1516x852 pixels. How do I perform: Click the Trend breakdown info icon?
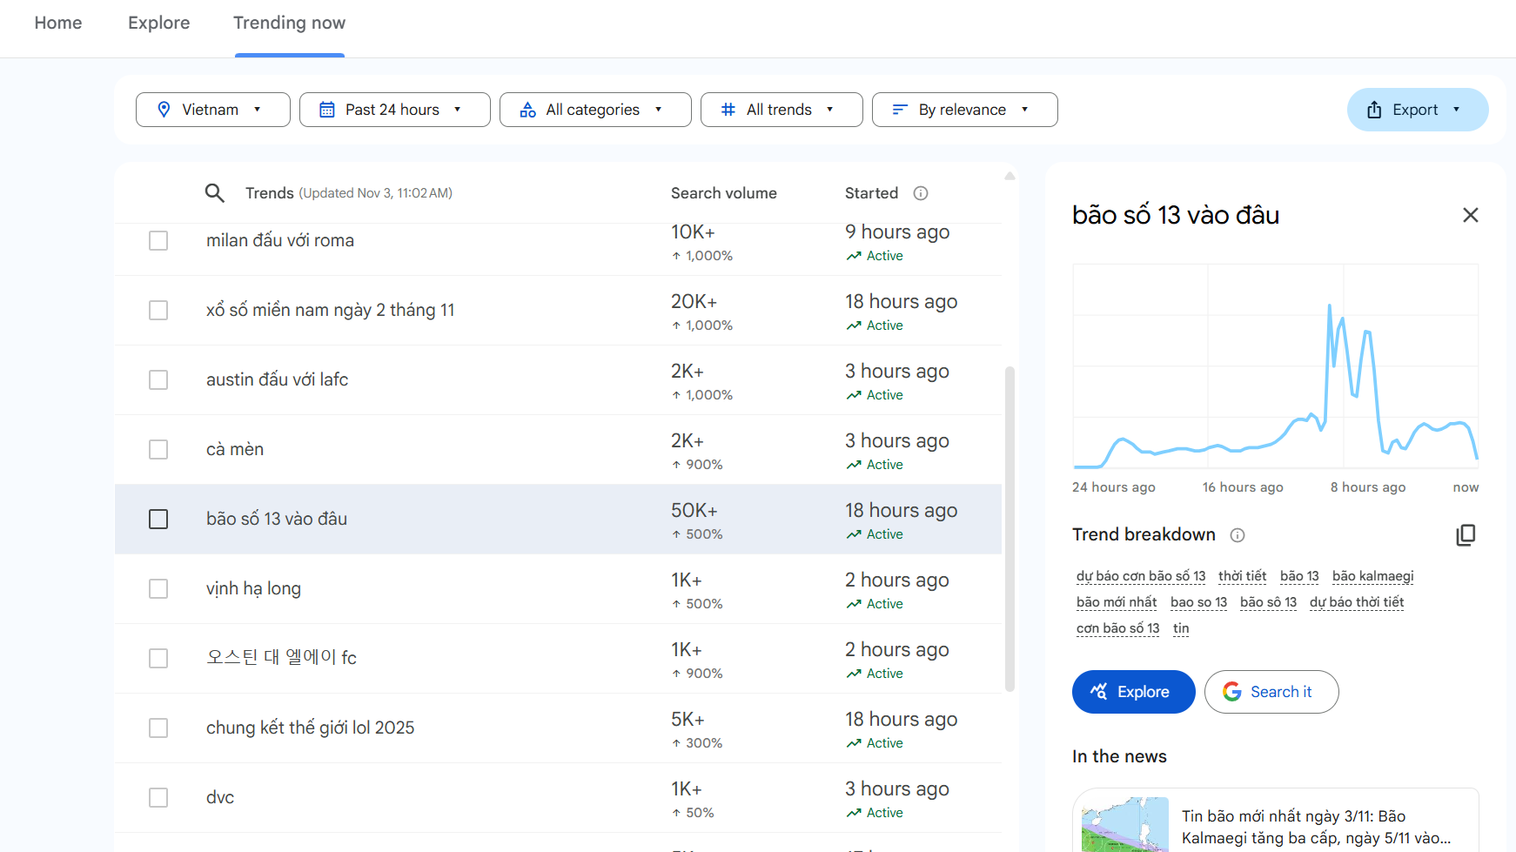(1237, 535)
